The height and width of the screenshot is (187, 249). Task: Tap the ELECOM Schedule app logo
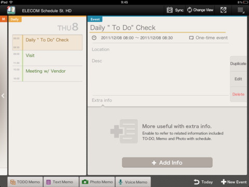click(x=11, y=10)
